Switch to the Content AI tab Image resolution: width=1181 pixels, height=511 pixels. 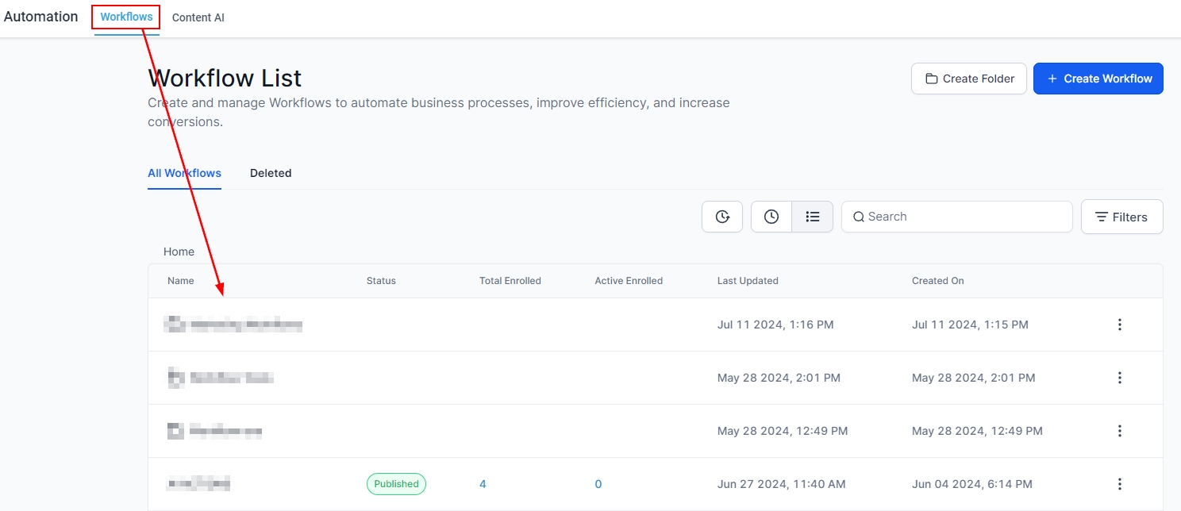[x=198, y=17]
